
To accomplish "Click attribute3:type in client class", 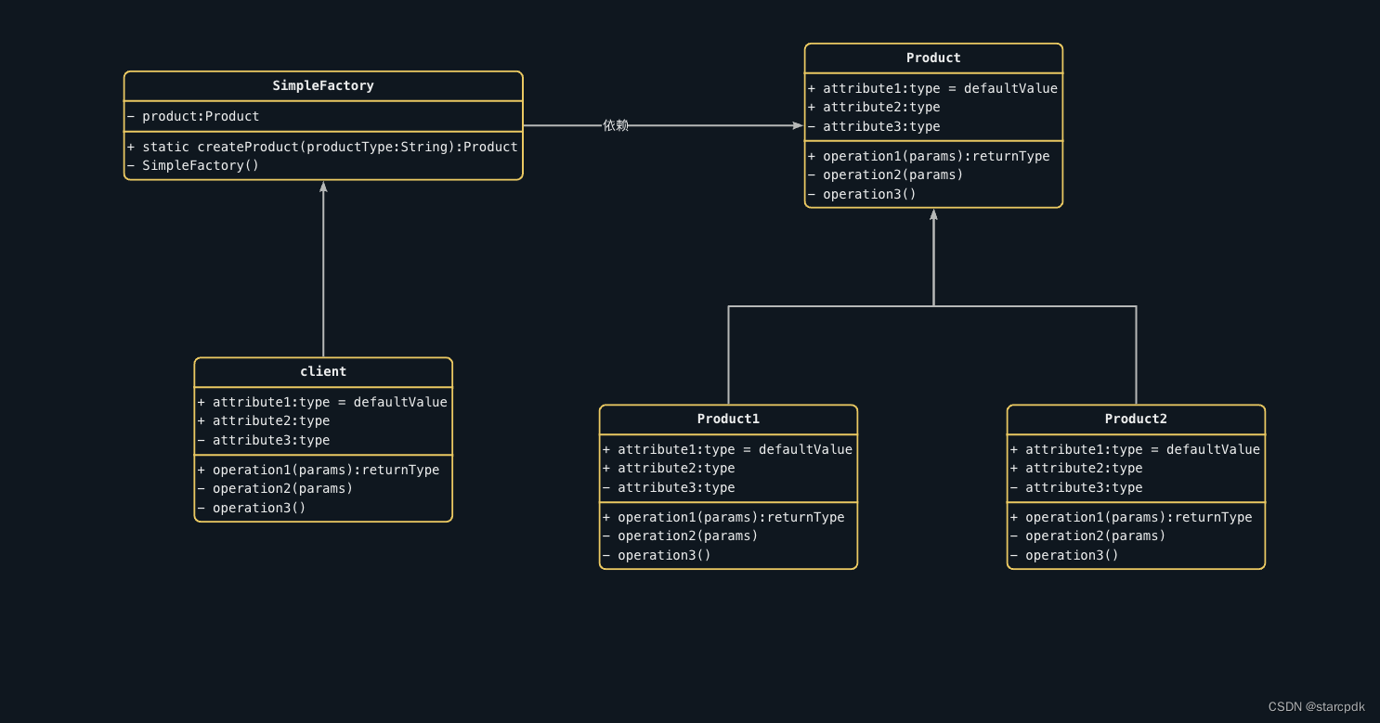I will (x=264, y=440).
